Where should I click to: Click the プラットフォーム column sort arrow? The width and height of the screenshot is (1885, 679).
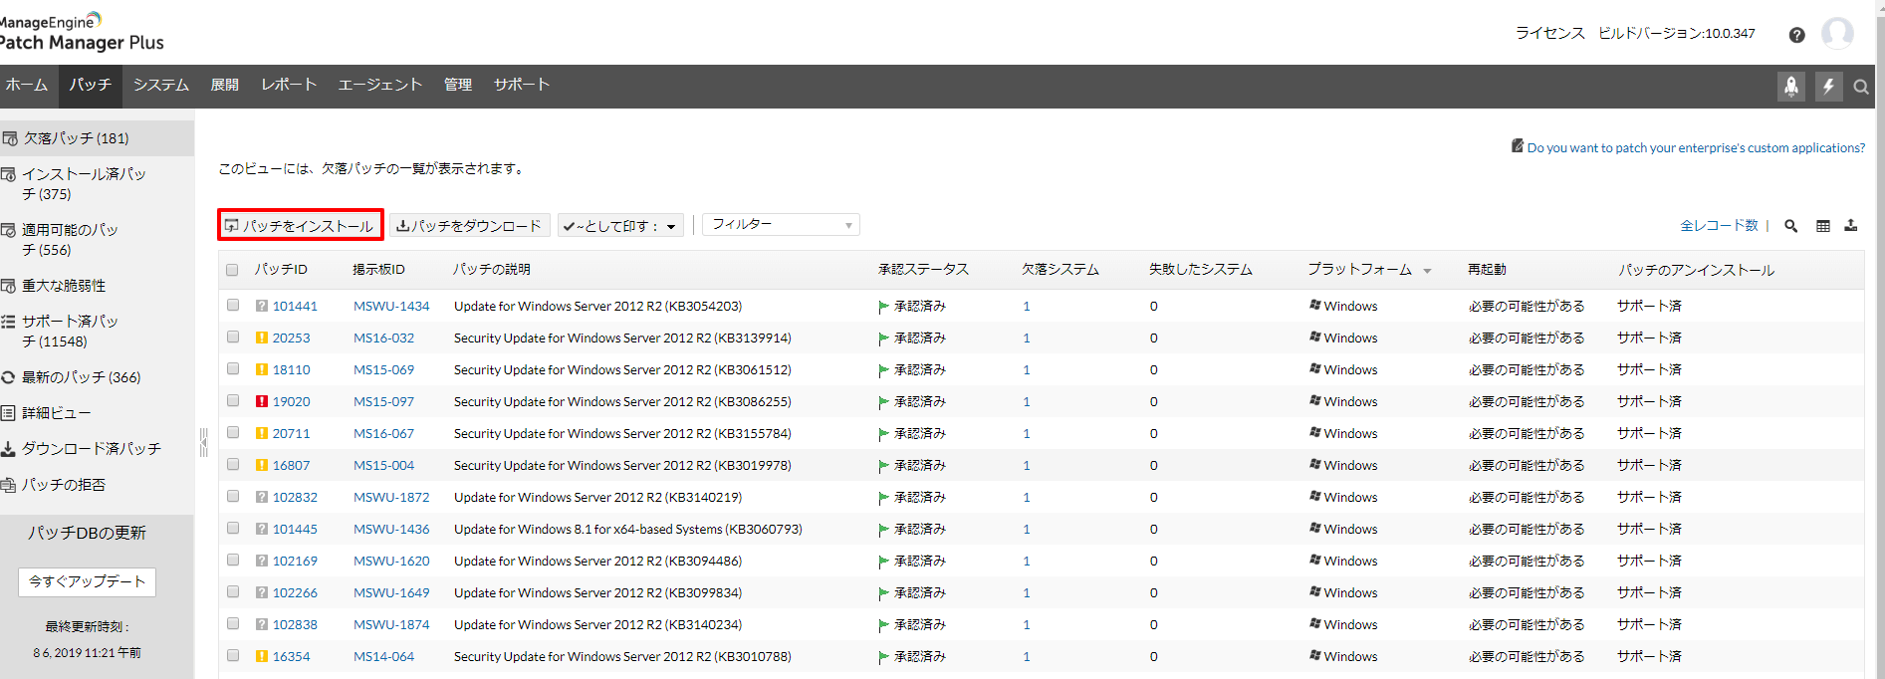click(x=1427, y=271)
